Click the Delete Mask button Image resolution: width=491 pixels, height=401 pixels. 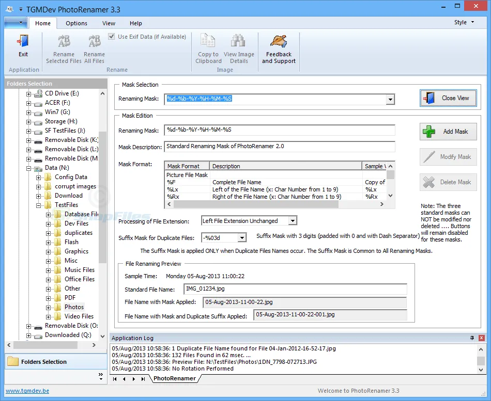coord(448,182)
